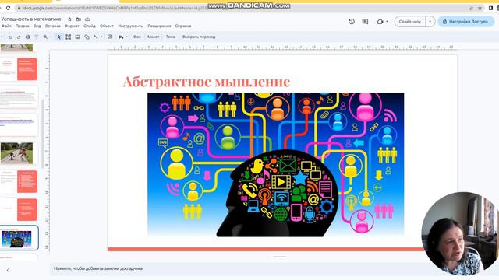Screen dimensions: 499x280
Task: Open the Zoom level dropdown arrow
Action: tap(51, 37)
